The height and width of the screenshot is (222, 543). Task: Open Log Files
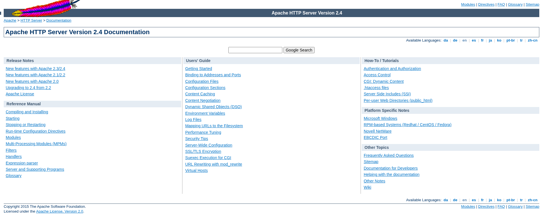[x=193, y=120]
